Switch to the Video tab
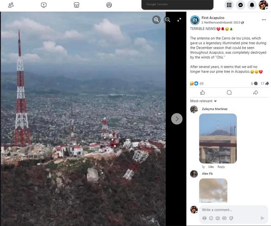 point(44,5)
